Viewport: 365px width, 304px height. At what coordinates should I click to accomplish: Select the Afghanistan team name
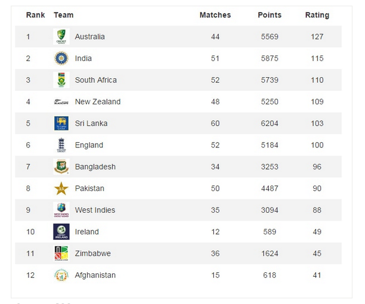(95, 275)
